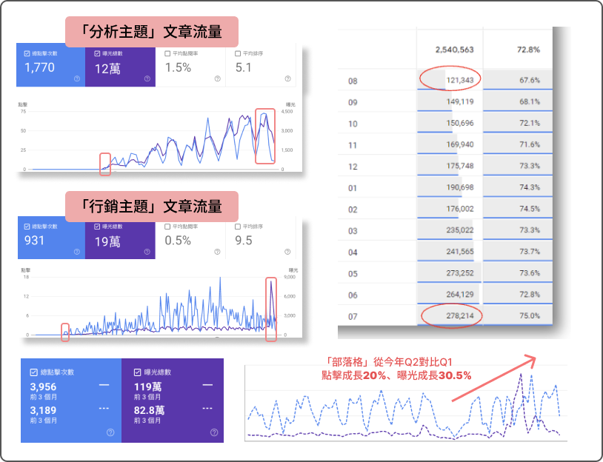
Task: Click the 75.0% cell
Action: click(x=530, y=316)
